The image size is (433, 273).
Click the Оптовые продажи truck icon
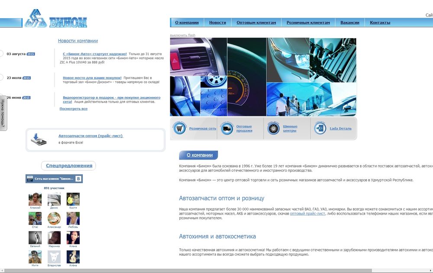click(227, 128)
